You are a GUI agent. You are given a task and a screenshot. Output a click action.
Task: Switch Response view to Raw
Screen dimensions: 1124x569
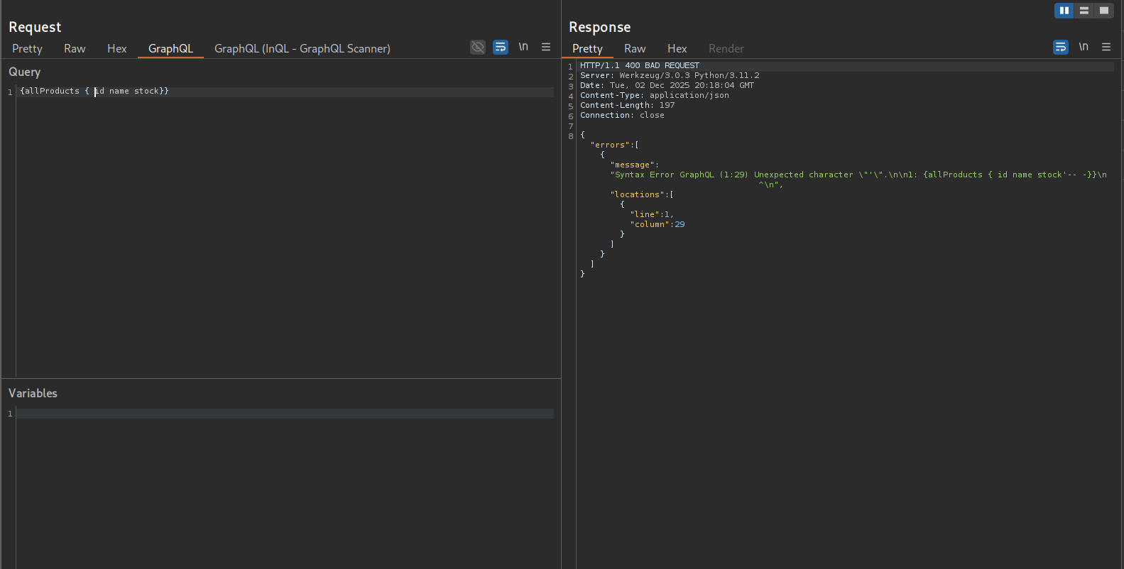tap(635, 48)
